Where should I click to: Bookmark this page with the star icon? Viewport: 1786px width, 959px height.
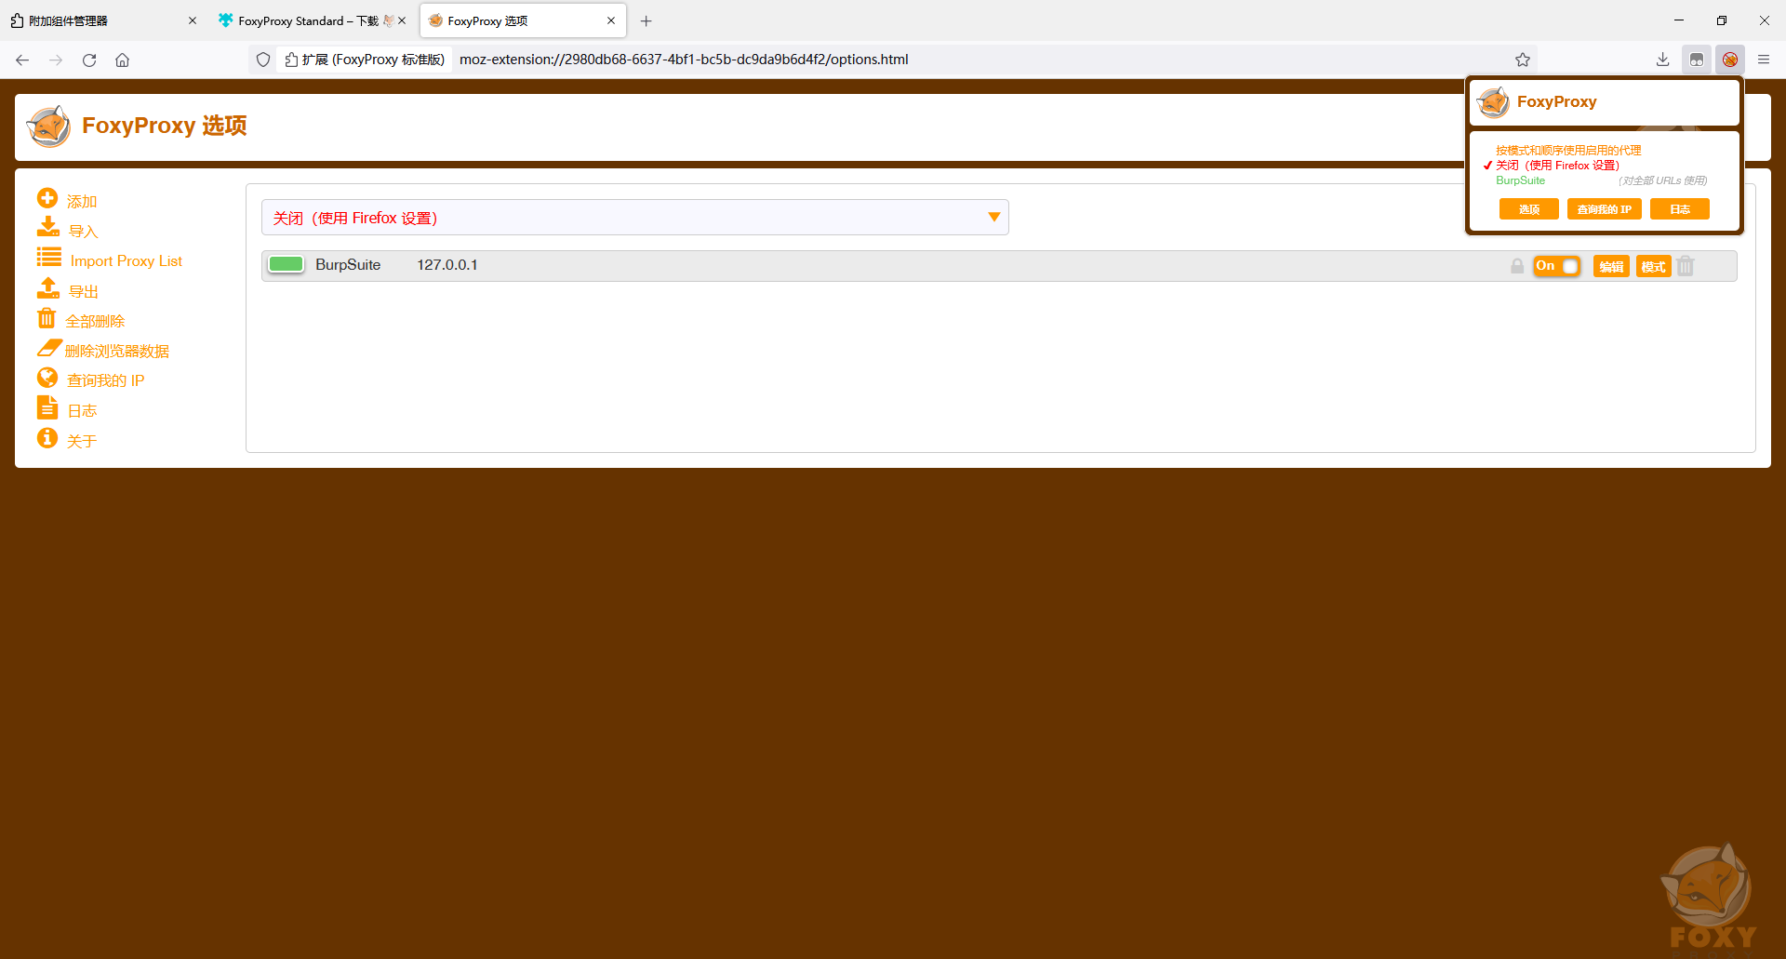point(1523,60)
